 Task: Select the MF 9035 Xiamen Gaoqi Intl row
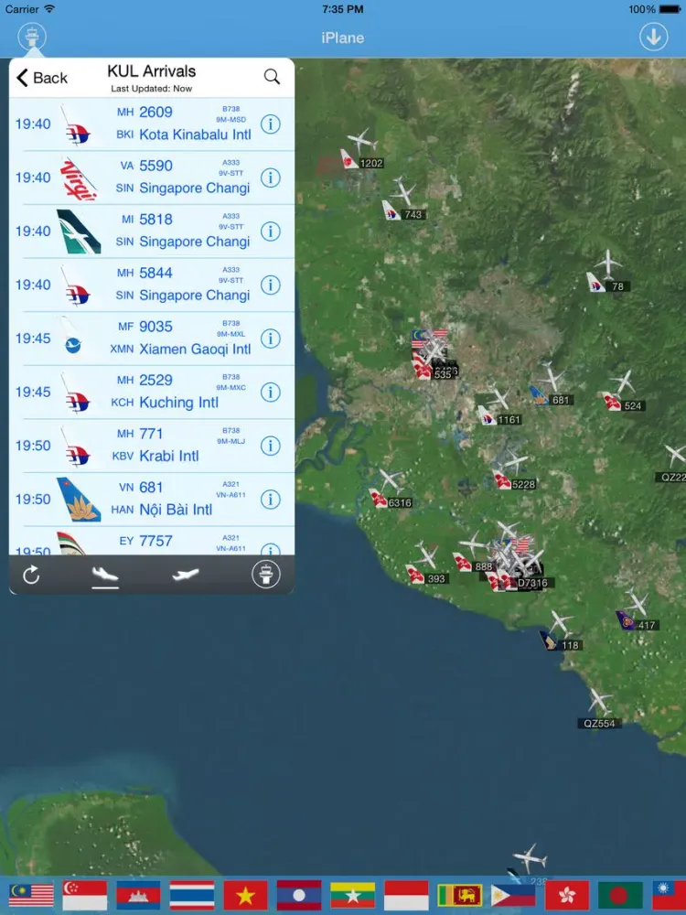[x=152, y=339]
